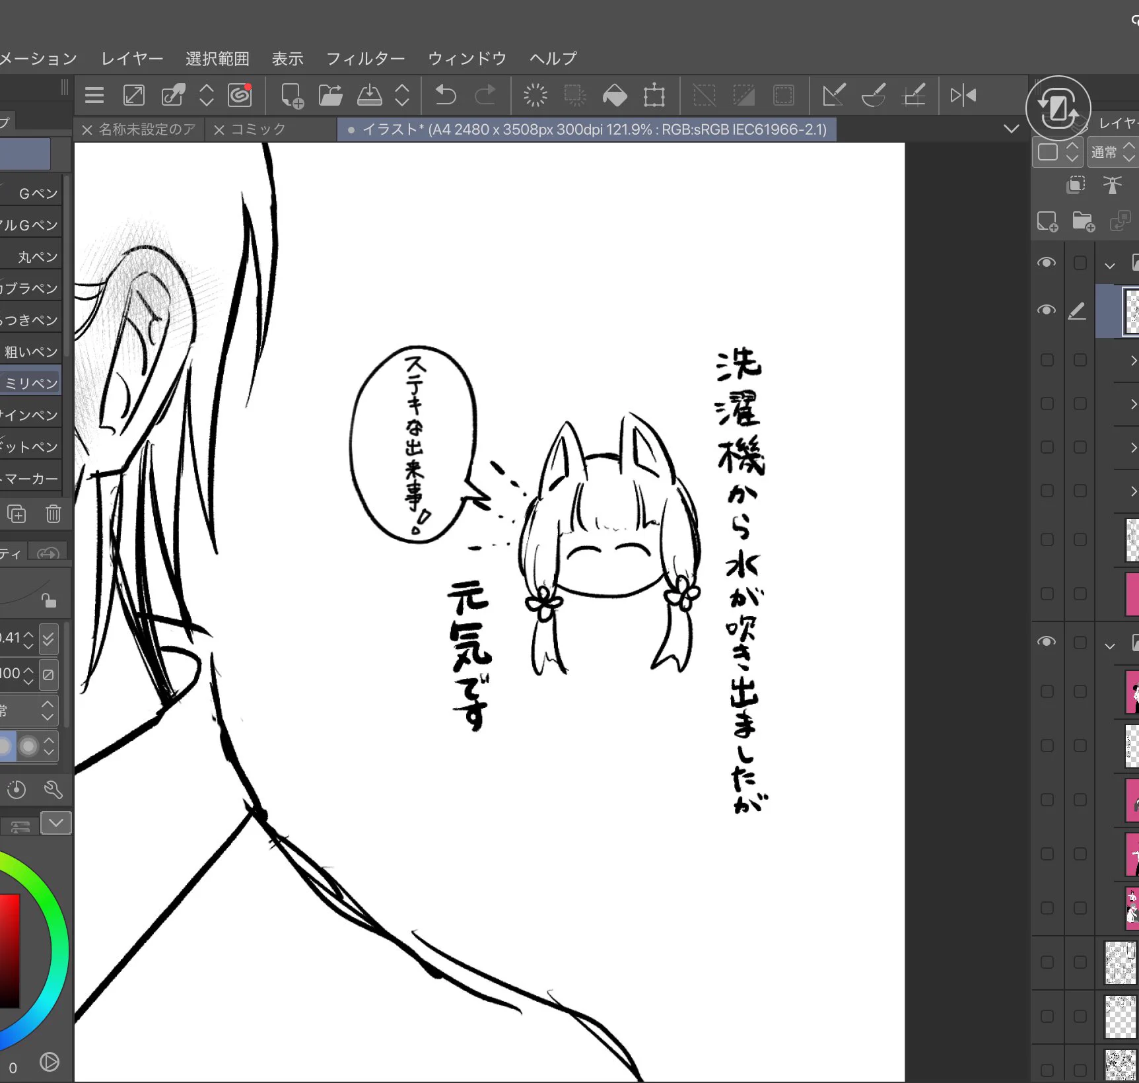Select the カブラペン sub tool

(31, 289)
